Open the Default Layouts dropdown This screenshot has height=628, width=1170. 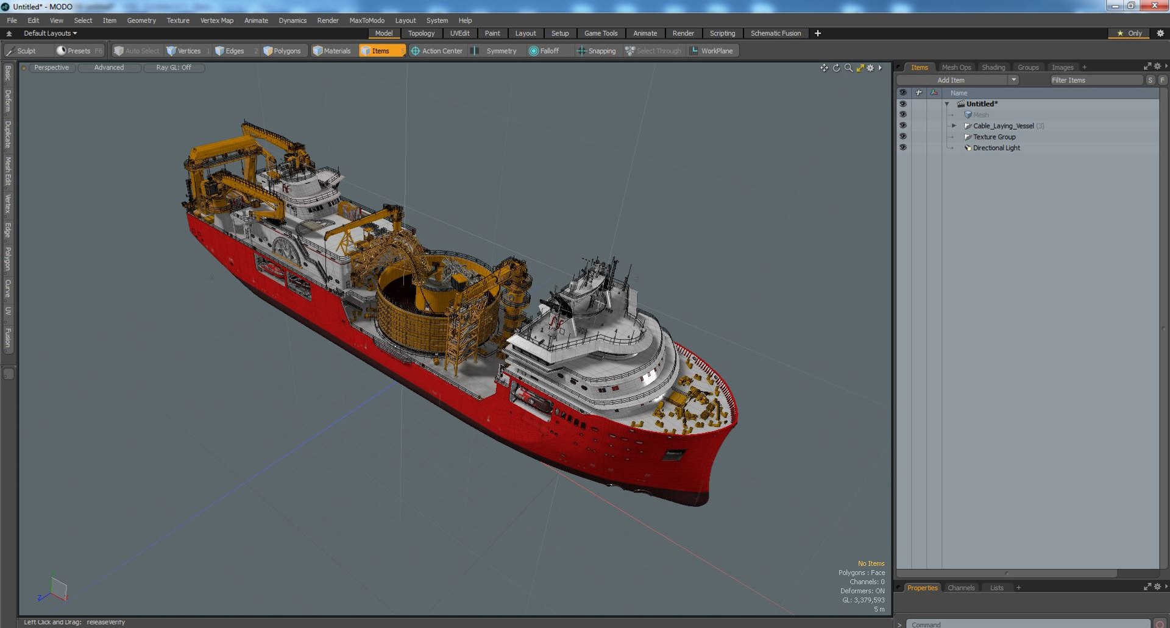(x=50, y=34)
